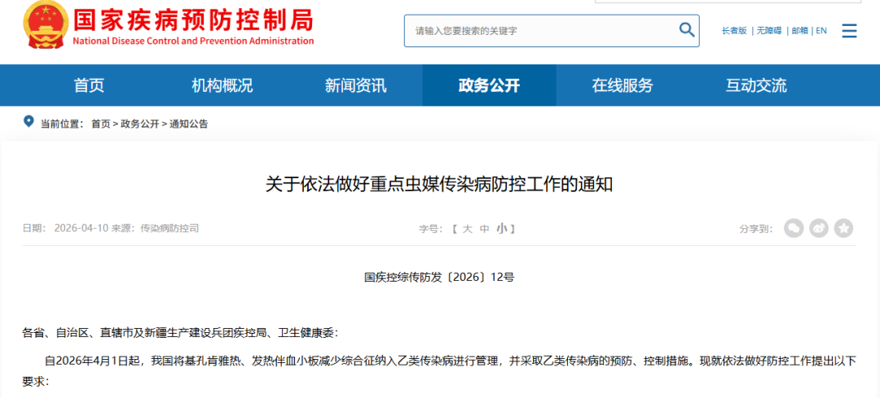
Task: Open the hamburger menu icon
Action: tap(849, 31)
